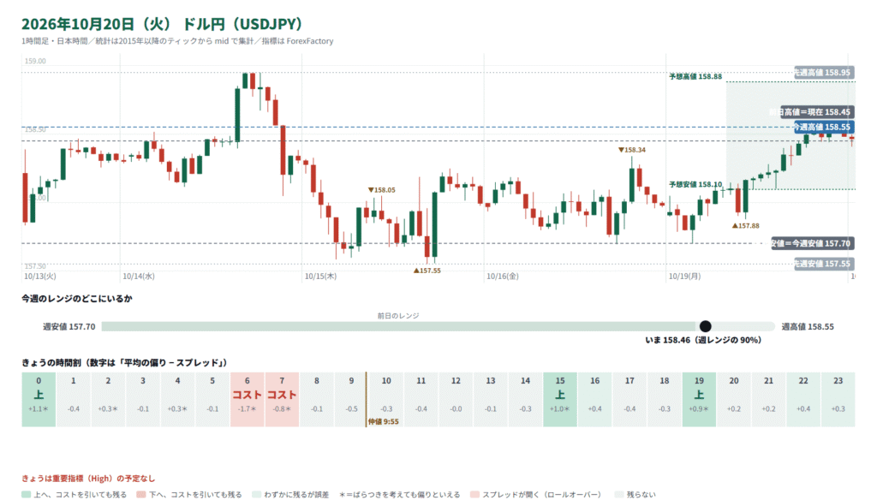Click the ▼158.05 marker on chart
The image size is (877, 500).
(381, 190)
